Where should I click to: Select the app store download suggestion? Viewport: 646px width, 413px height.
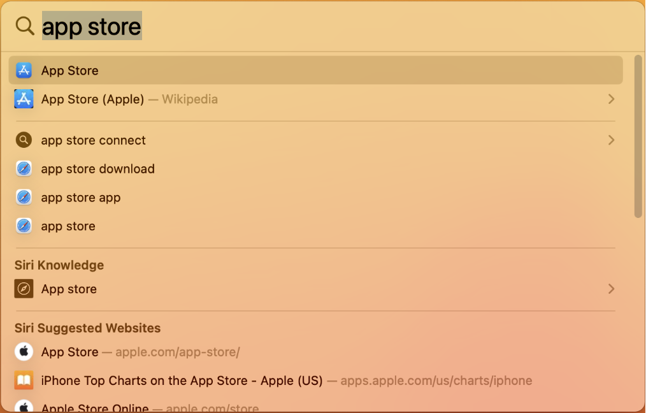pos(97,169)
